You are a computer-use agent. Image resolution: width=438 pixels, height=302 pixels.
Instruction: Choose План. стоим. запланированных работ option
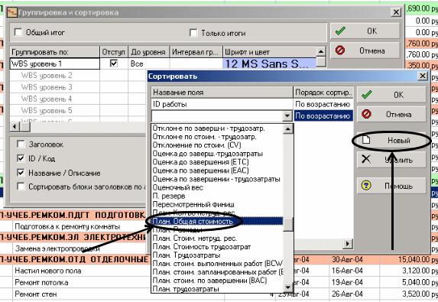pos(218,272)
